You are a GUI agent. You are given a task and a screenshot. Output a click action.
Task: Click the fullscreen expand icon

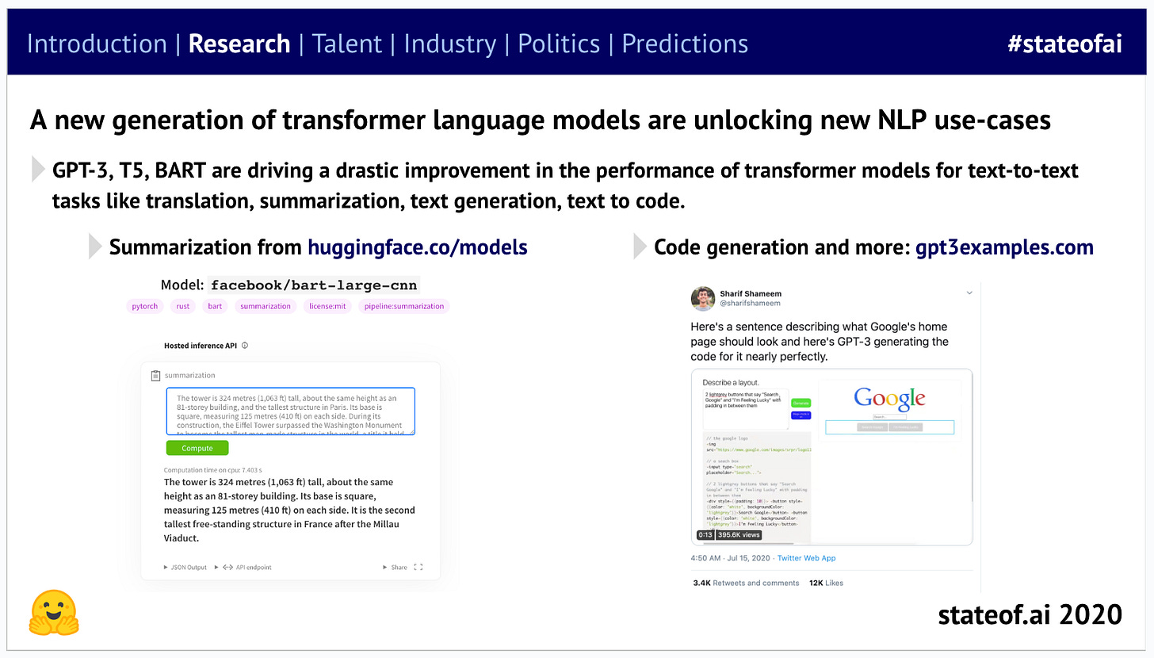coord(418,567)
